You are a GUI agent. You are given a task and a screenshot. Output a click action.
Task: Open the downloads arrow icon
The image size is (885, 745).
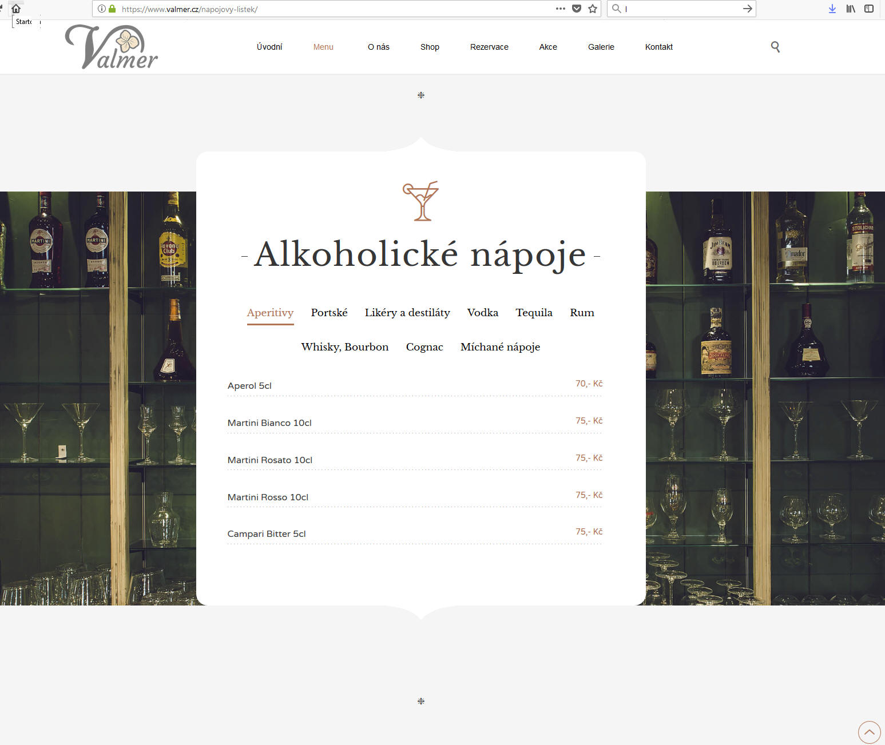(832, 9)
